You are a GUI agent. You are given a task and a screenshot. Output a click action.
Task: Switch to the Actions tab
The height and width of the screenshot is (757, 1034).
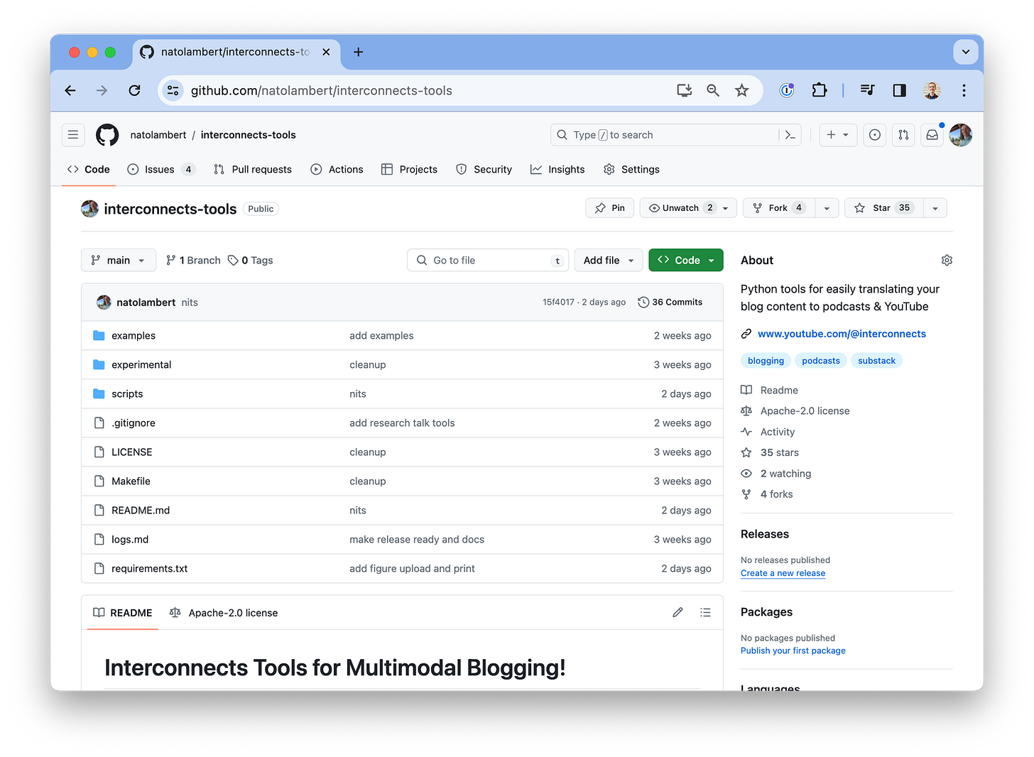pos(337,169)
